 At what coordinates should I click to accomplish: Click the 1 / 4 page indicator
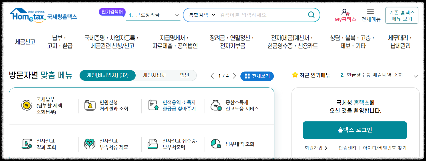coord(224,76)
